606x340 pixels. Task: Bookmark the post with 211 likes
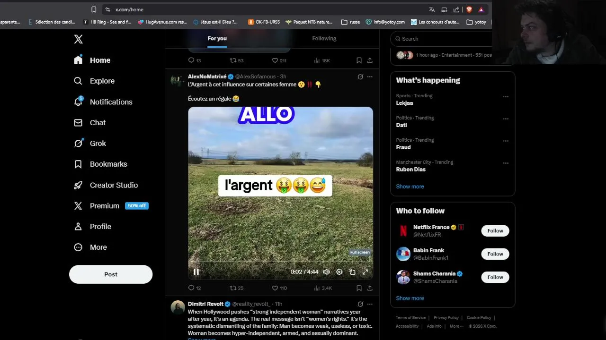tap(359, 60)
